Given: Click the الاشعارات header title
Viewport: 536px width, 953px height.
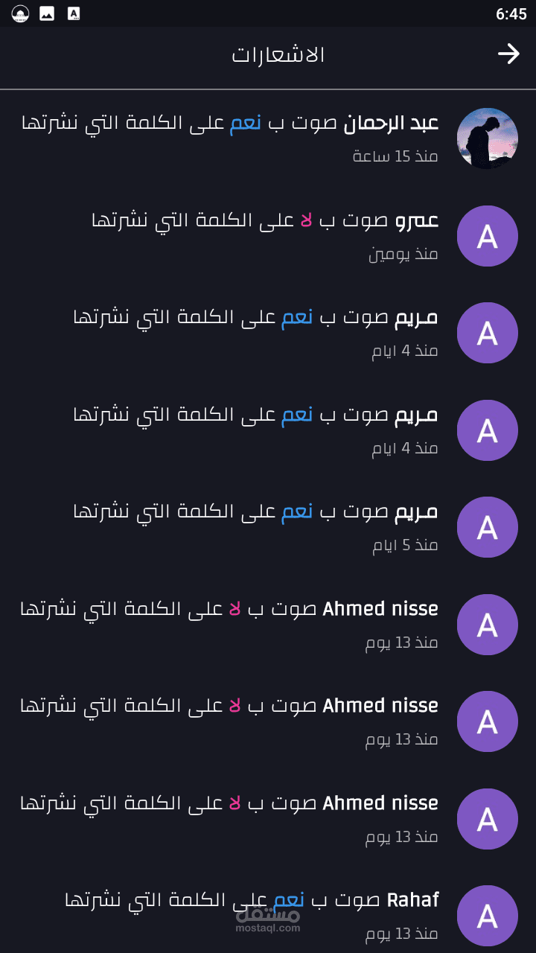Looking at the screenshot, I should click(x=278, y=55).
